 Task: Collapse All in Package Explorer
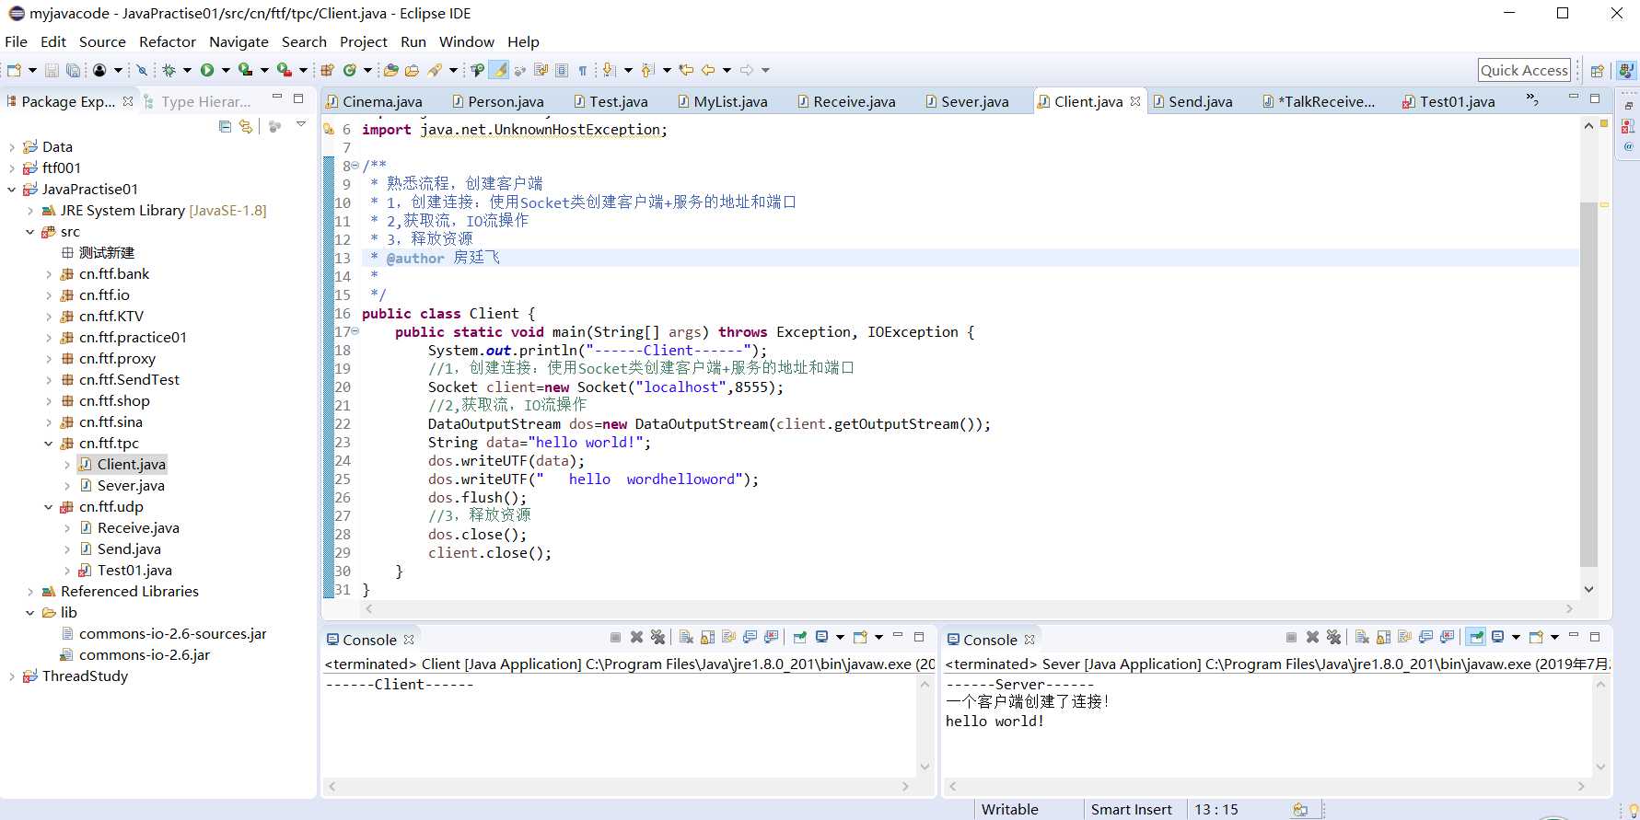[x=225, y=126]
